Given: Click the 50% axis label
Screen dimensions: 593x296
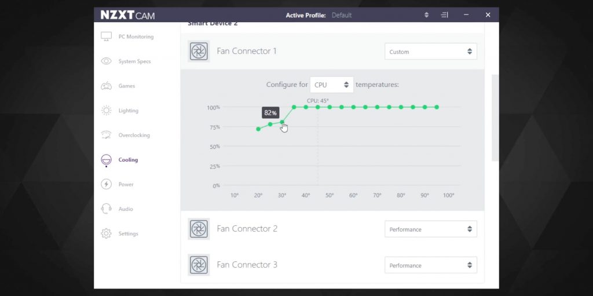Looking at the screenshot, I should (x=215, y=147).
